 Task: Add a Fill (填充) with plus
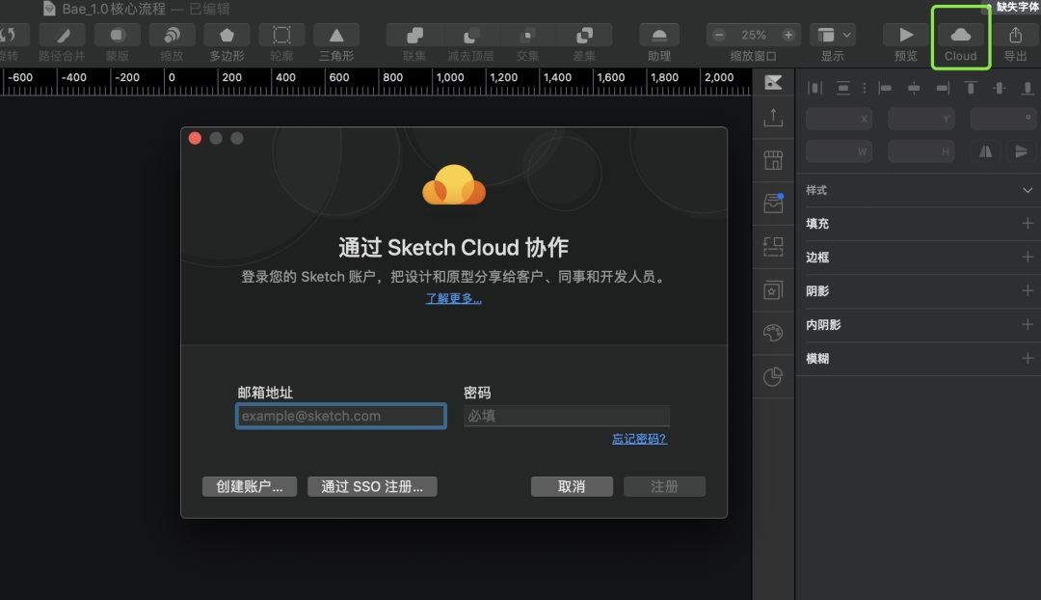pos(1028,223)
